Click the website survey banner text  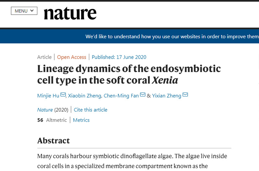(x=172, y=37)
